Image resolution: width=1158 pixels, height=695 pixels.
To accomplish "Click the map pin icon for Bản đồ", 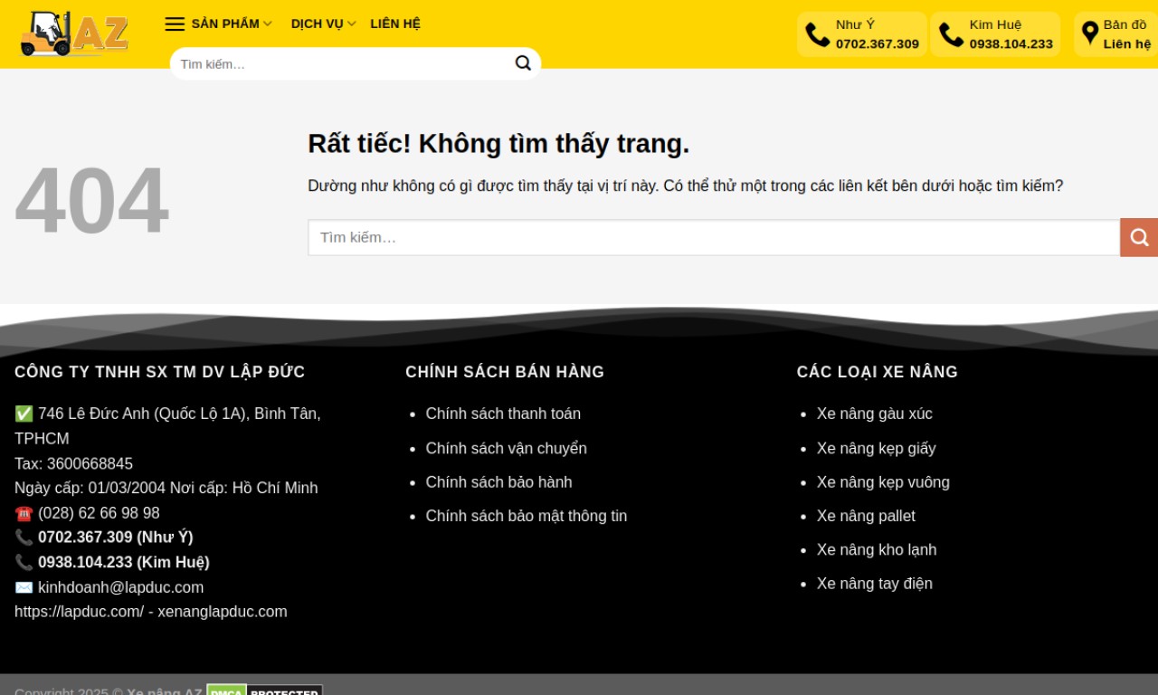I will click(1090, 34).
